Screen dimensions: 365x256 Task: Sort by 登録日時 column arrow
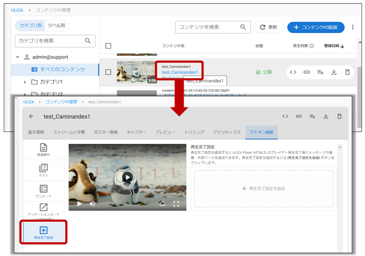(x=342, y=46)
